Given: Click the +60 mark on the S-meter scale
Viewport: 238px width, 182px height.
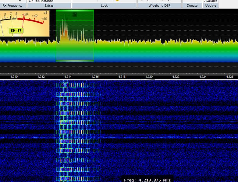Looking at the screenshot, I should pos(44,19).
